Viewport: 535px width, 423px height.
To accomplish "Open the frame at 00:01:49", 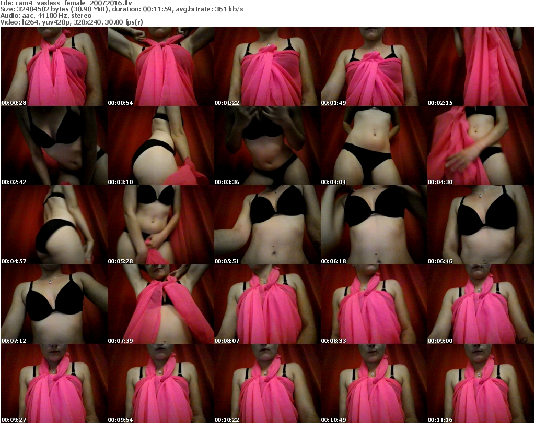I will coord(374,66).
